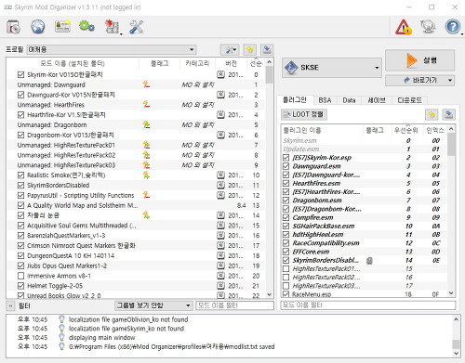The height and width of the screenshot is (363, 465).
Task: Toggle Dawnguard.esm plugin checkbox
Action: pos(286,166)
